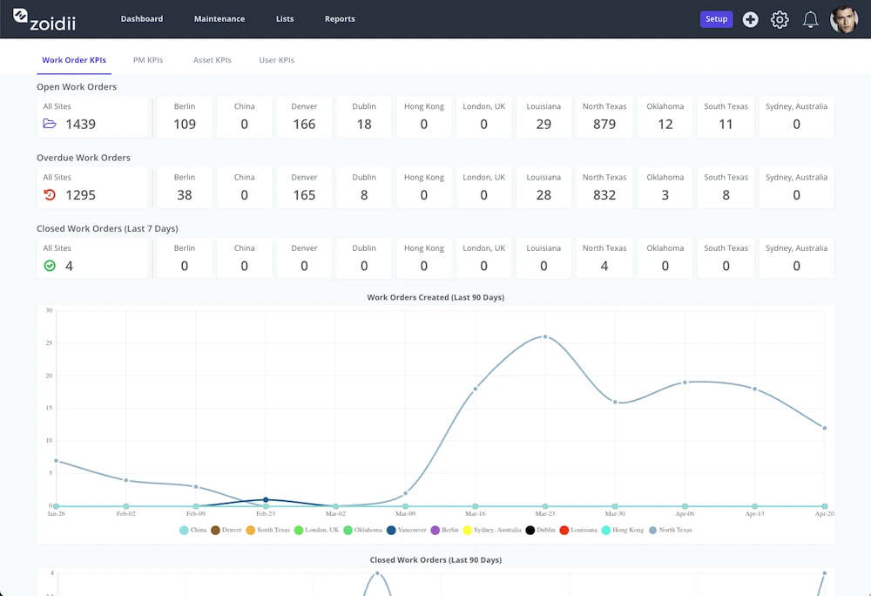Click the Mar-16 North Texas data point

click(476, 389)
